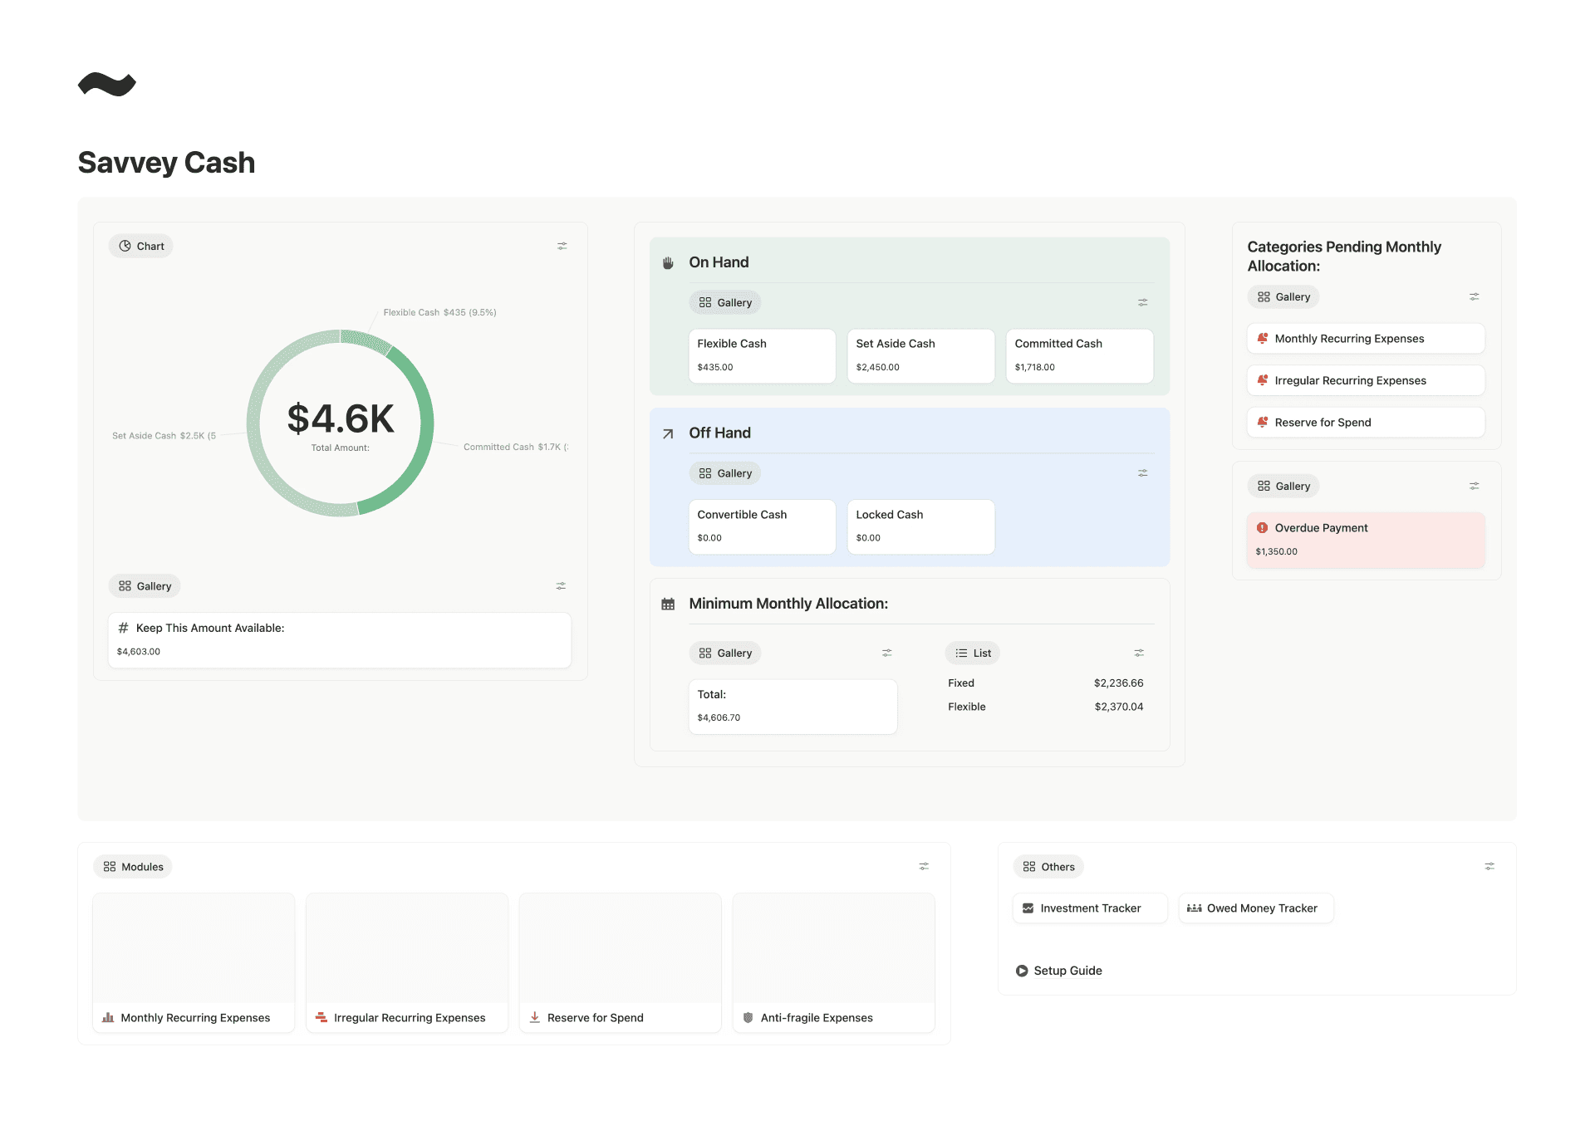The height and width of the screenshot is (1145, 1595).
Task: Click the arrow icon next to Off Hand
Action: pyautogui.click(x=668, y=433)
